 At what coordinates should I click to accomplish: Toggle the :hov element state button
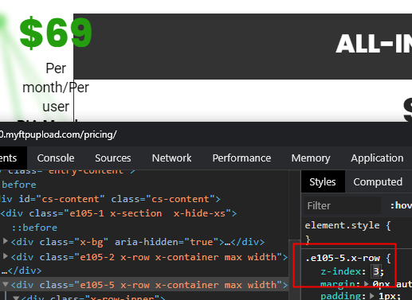401,205
